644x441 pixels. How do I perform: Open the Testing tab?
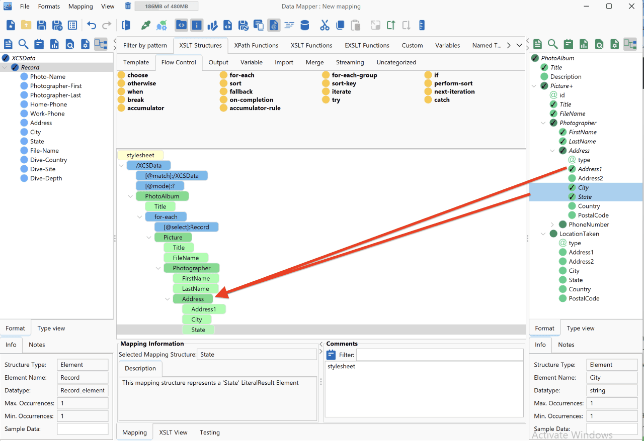(210, 432)
